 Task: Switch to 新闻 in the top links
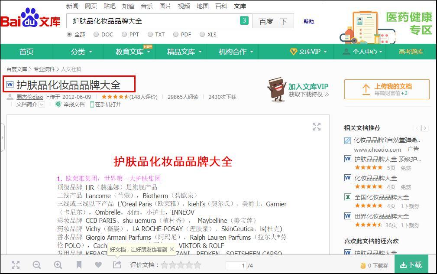point(72,6)
